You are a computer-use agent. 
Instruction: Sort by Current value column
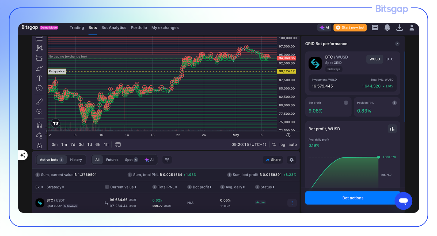tap(123, 187)
